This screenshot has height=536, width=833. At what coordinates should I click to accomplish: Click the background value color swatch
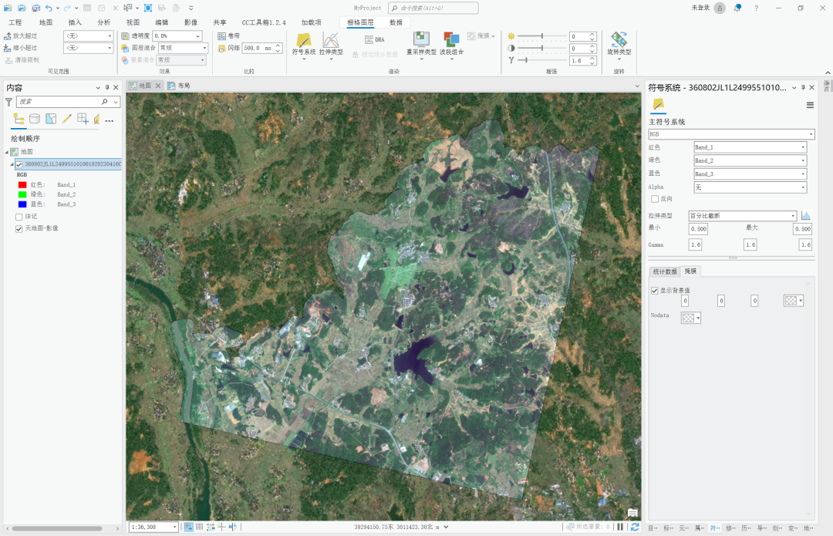(793, 301)
